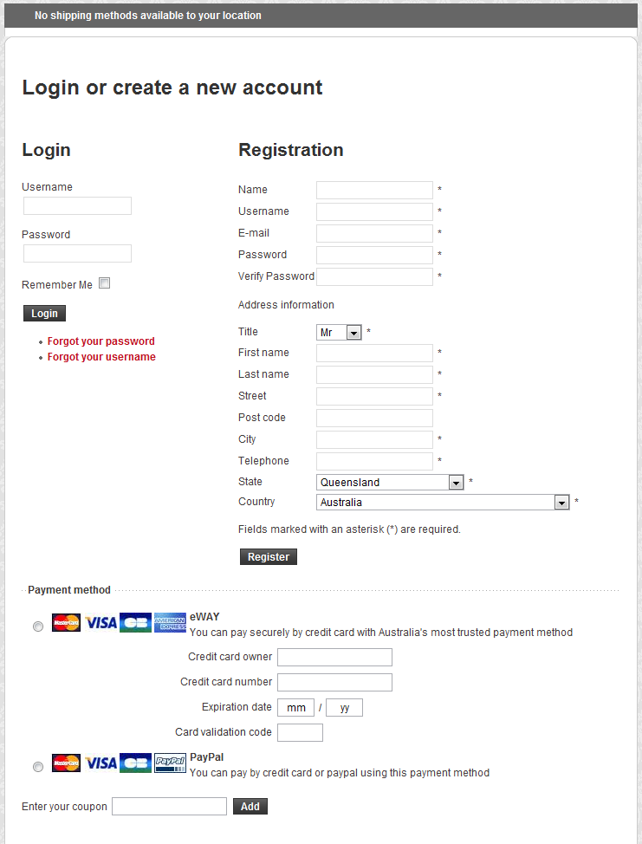Open the Forgot your password link
Image resolution: width=642 pixels, height=844 pixels.
click(101, 341)
